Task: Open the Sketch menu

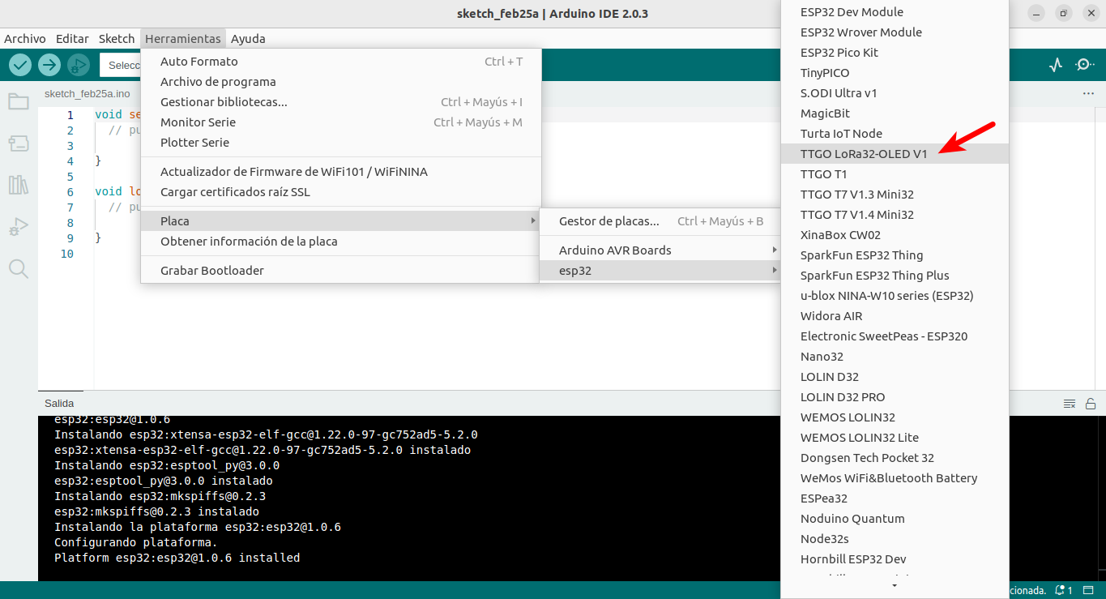Action: [117, 39]
